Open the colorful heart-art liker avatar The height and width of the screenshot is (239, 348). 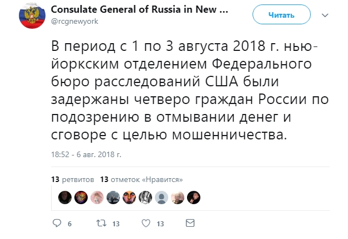(81, 197)
